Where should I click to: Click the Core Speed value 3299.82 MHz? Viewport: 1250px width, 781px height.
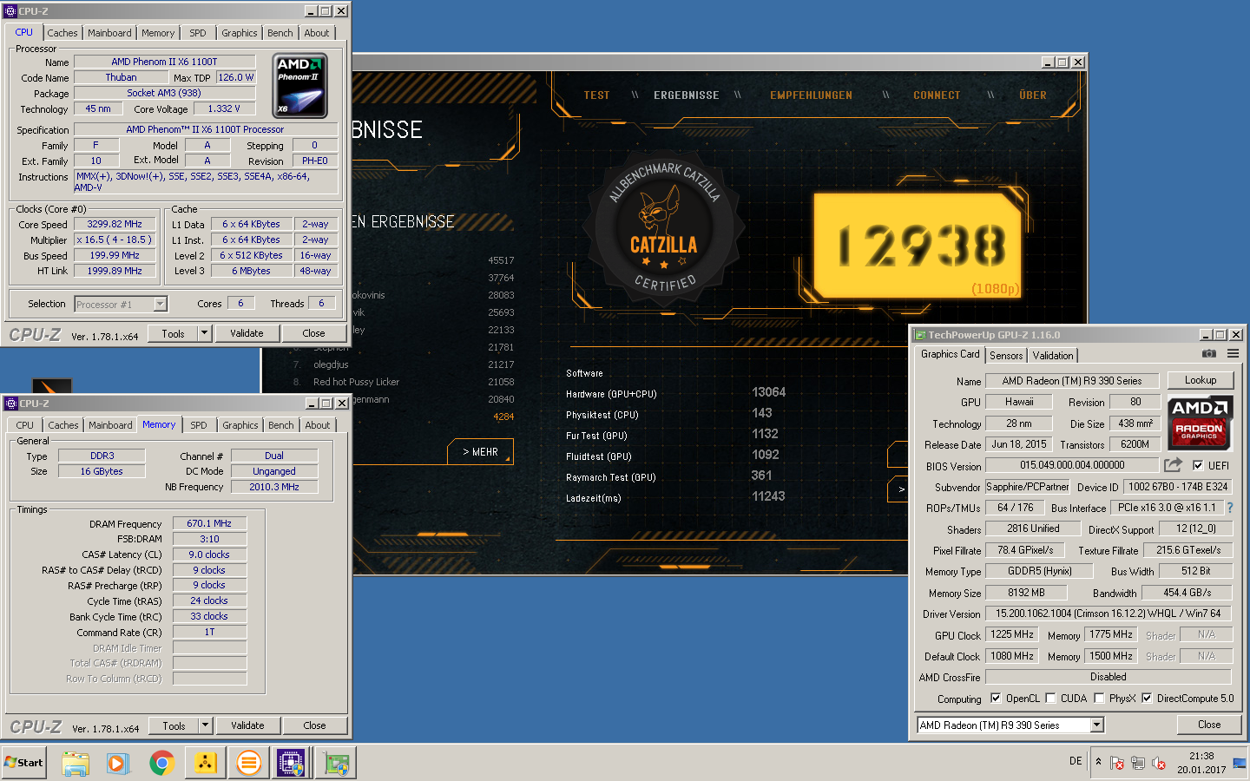click(115, 224)
